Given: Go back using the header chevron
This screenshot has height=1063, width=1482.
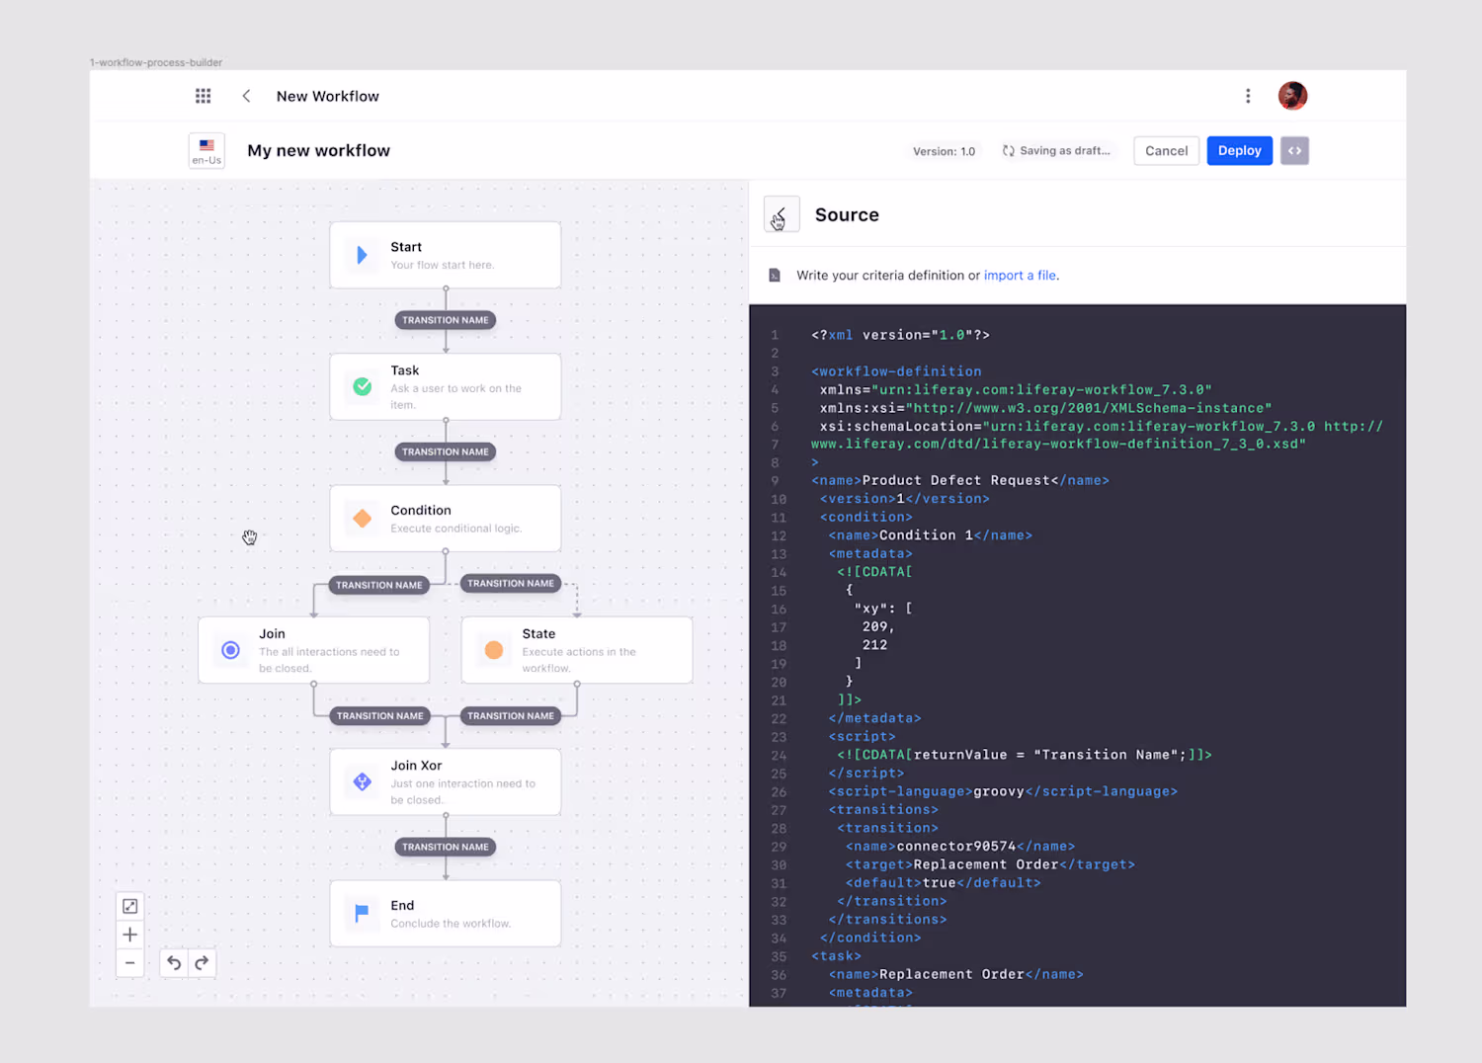Looking at the screenshot, I should 246,96.
